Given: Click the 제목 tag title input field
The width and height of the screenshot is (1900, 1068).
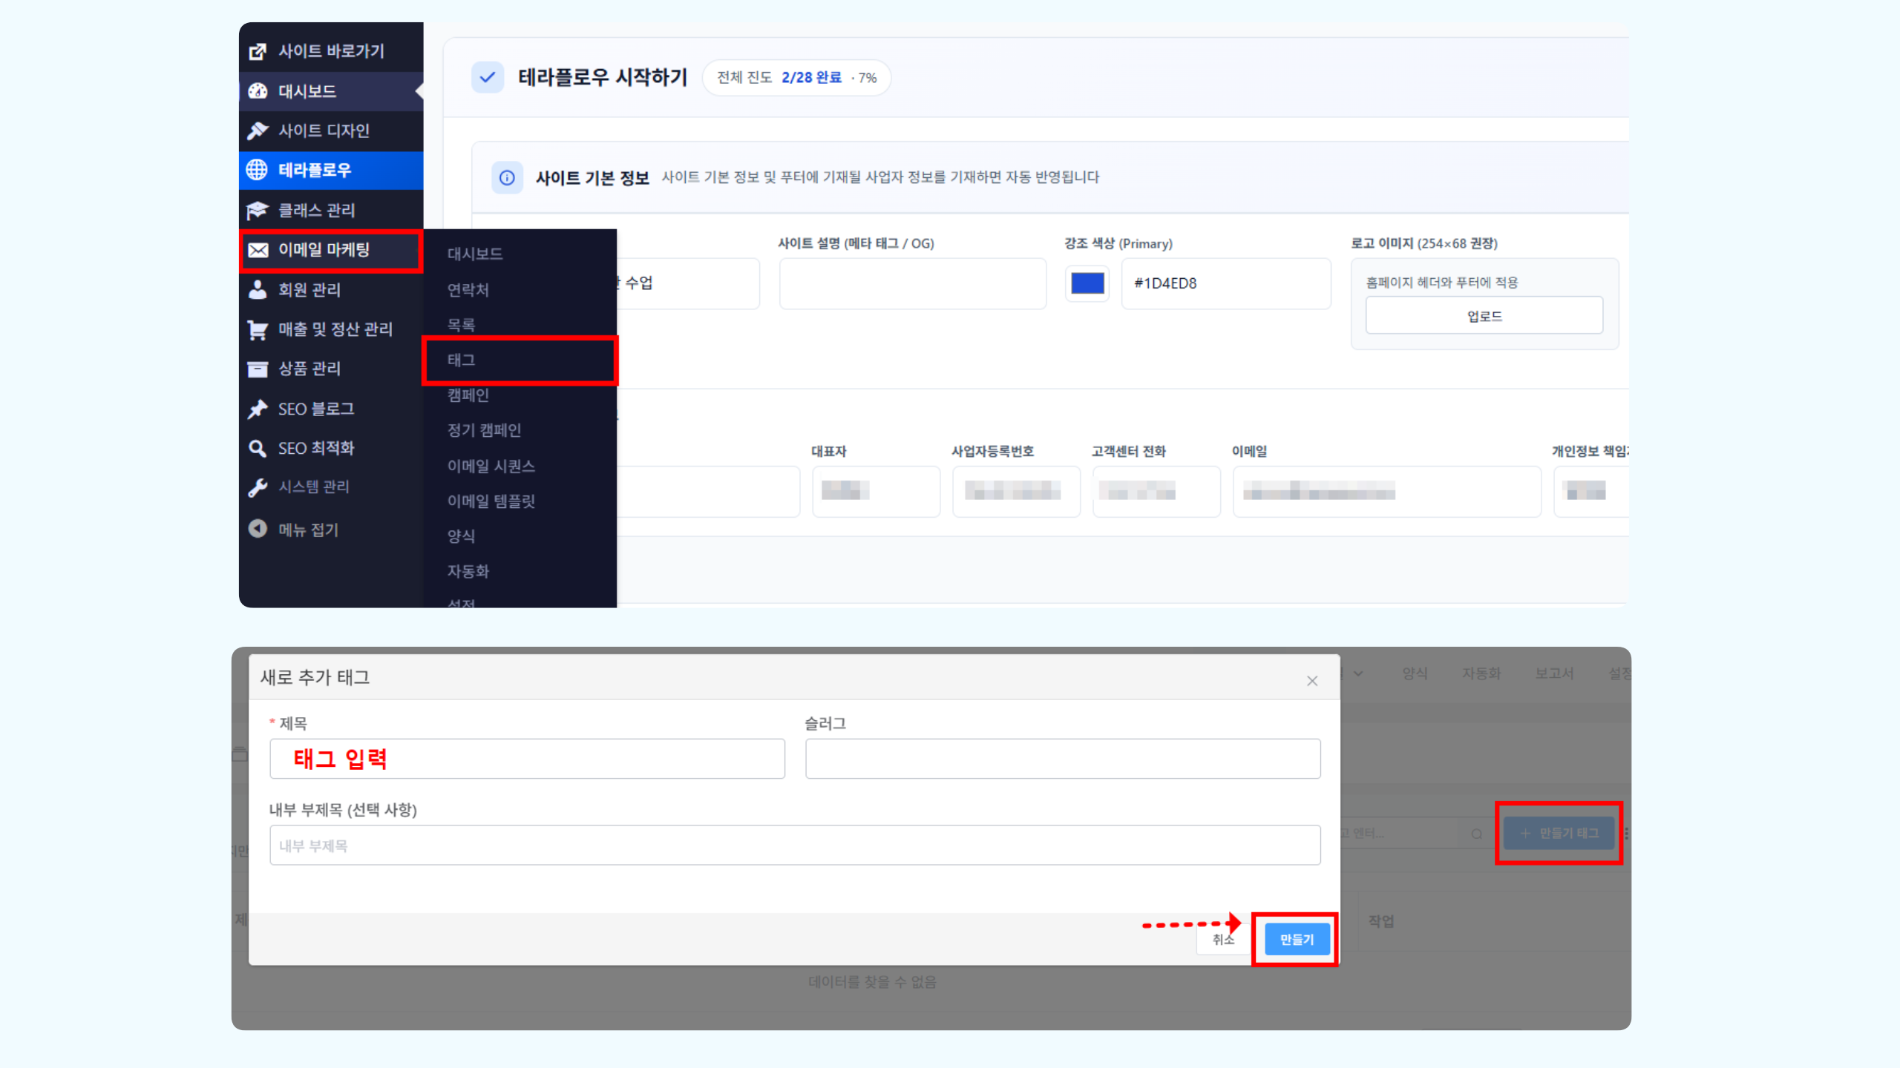Looking at the screenshot, I should (527, 759).
